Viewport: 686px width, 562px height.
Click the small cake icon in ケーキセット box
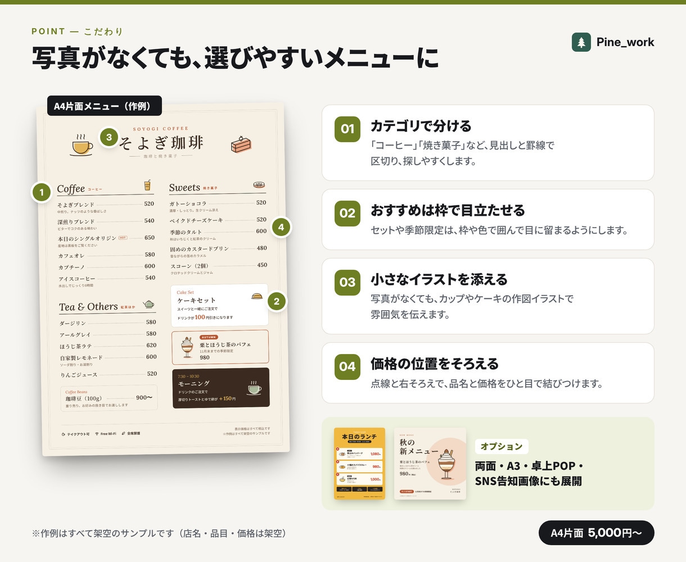click(x=257, y=296)
